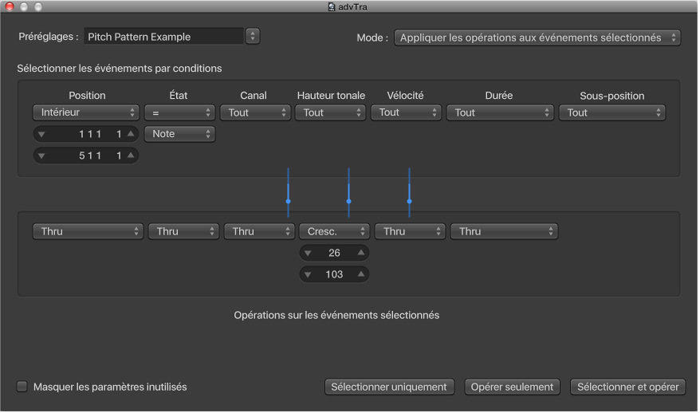This screenshot has height=413, width=700.
Task: Decrement the first Position value arrow
Action: pos(41,134)
